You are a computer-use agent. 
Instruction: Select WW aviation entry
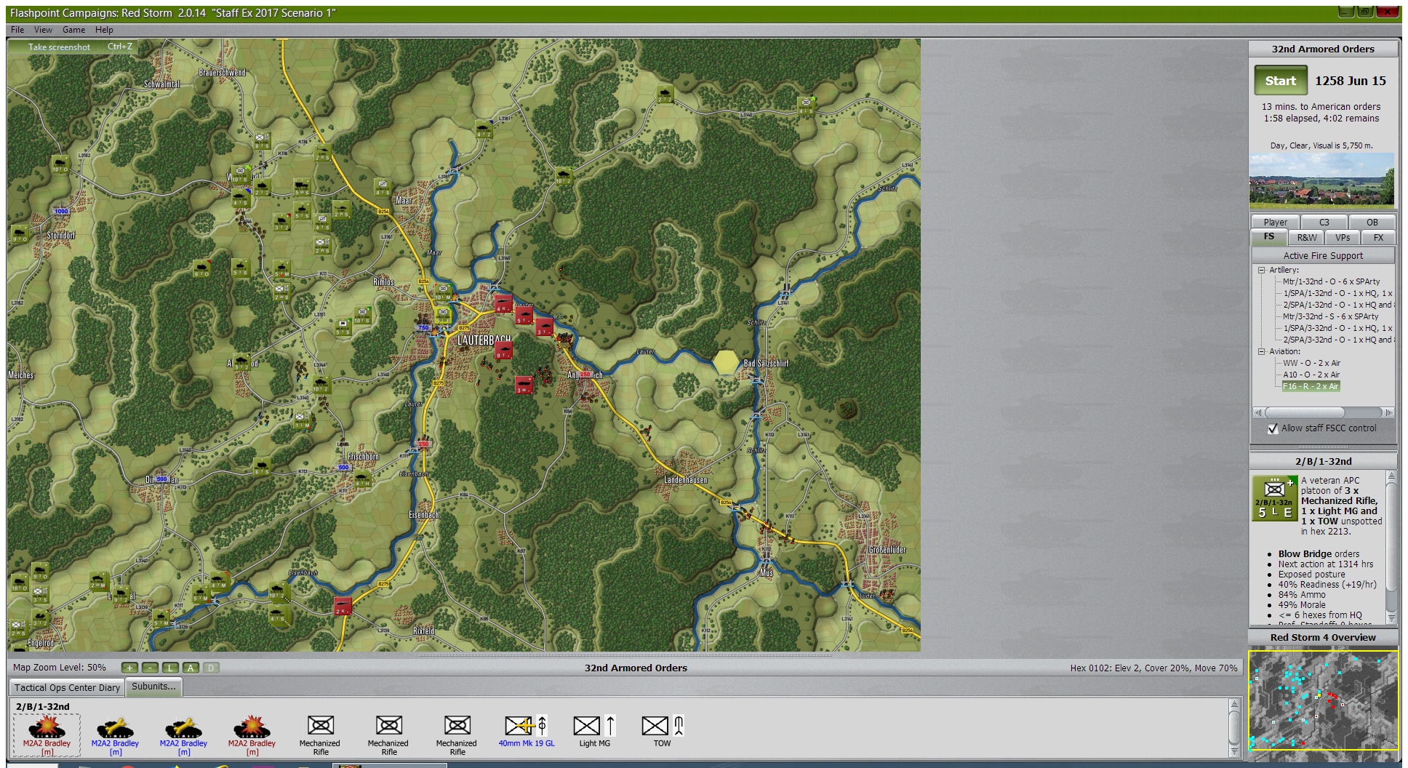(1311, 363)
